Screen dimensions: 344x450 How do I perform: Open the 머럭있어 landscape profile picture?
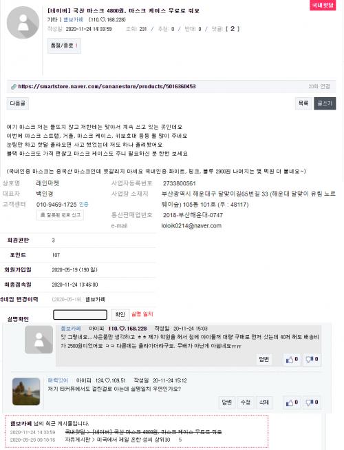26,391
